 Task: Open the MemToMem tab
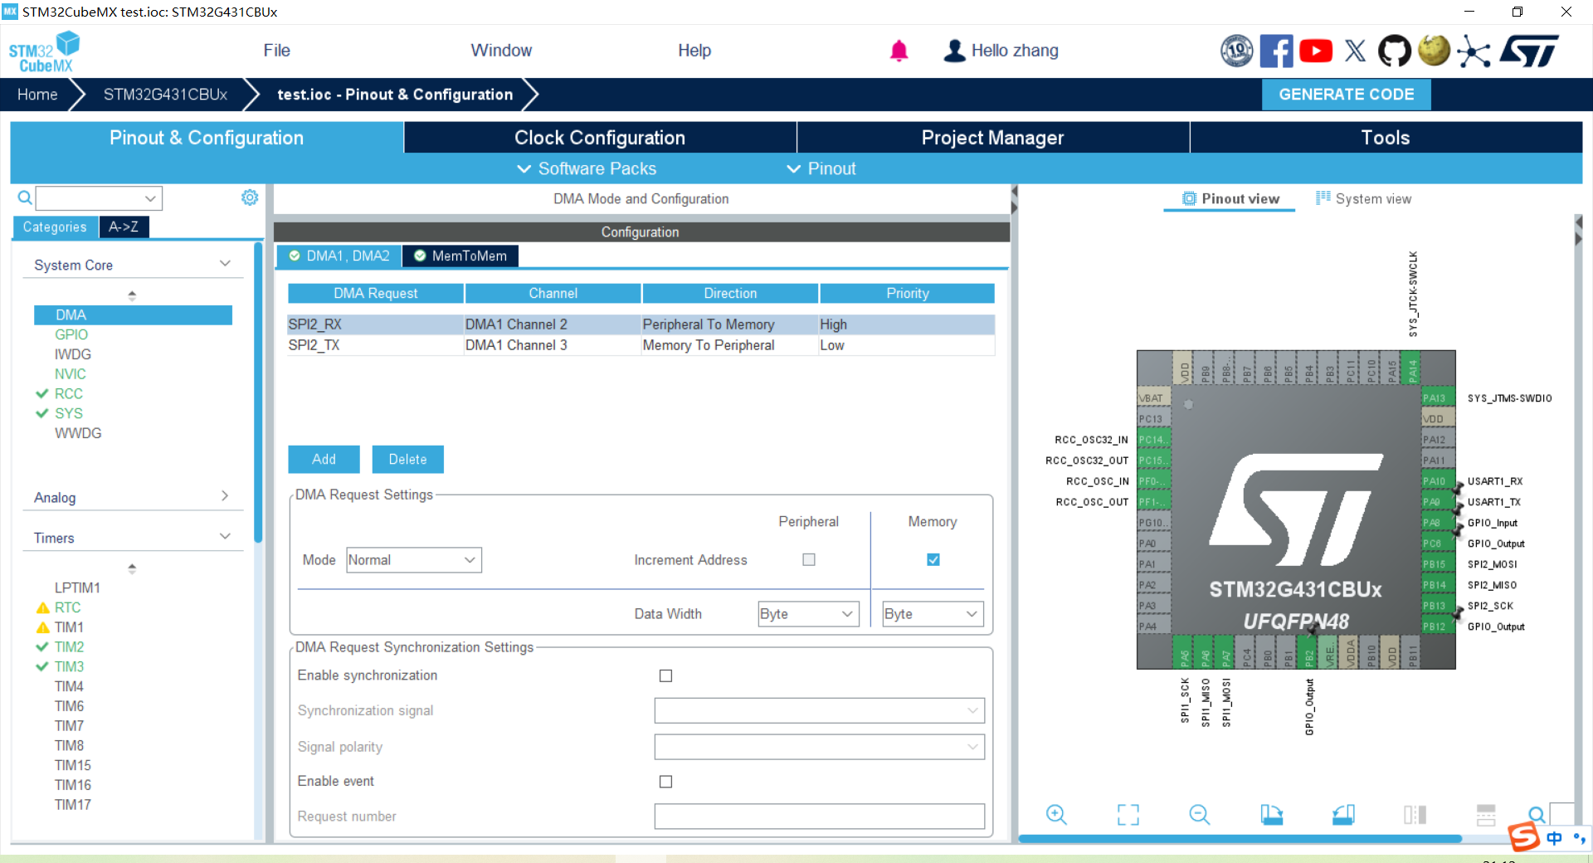460,256
